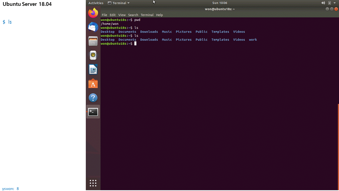This screenshot has height=191, width=339.
Task: Expand the system menu arrow
Action: [x=335, y=3]
